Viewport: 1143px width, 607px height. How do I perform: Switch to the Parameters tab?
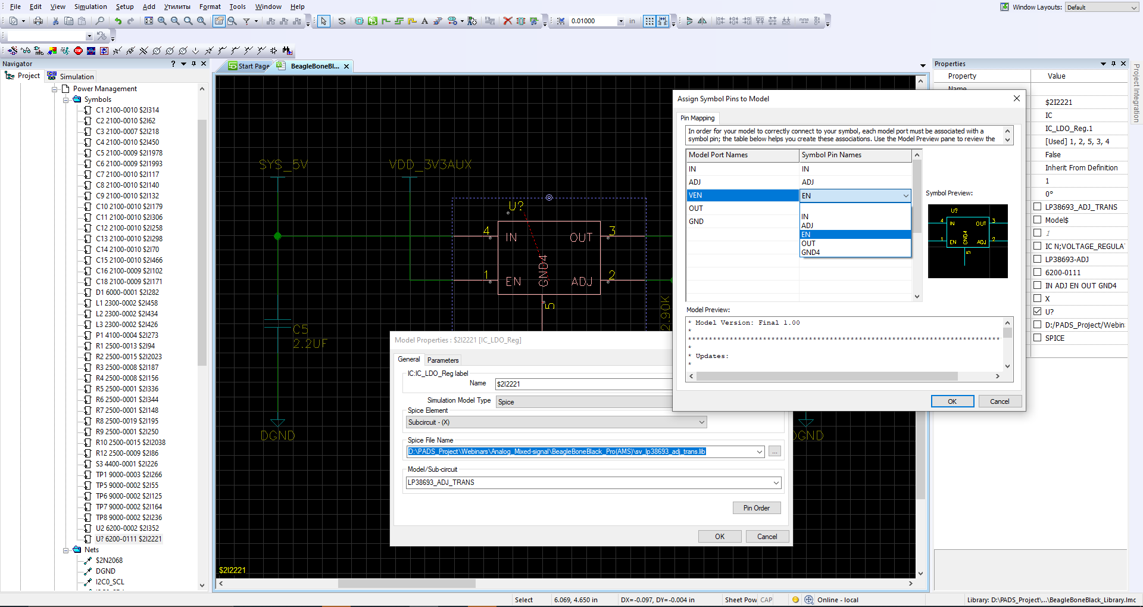point(443,360)
